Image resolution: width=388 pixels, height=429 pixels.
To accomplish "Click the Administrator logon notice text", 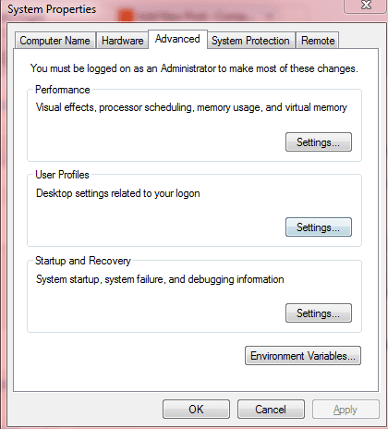I will [194, 68].
